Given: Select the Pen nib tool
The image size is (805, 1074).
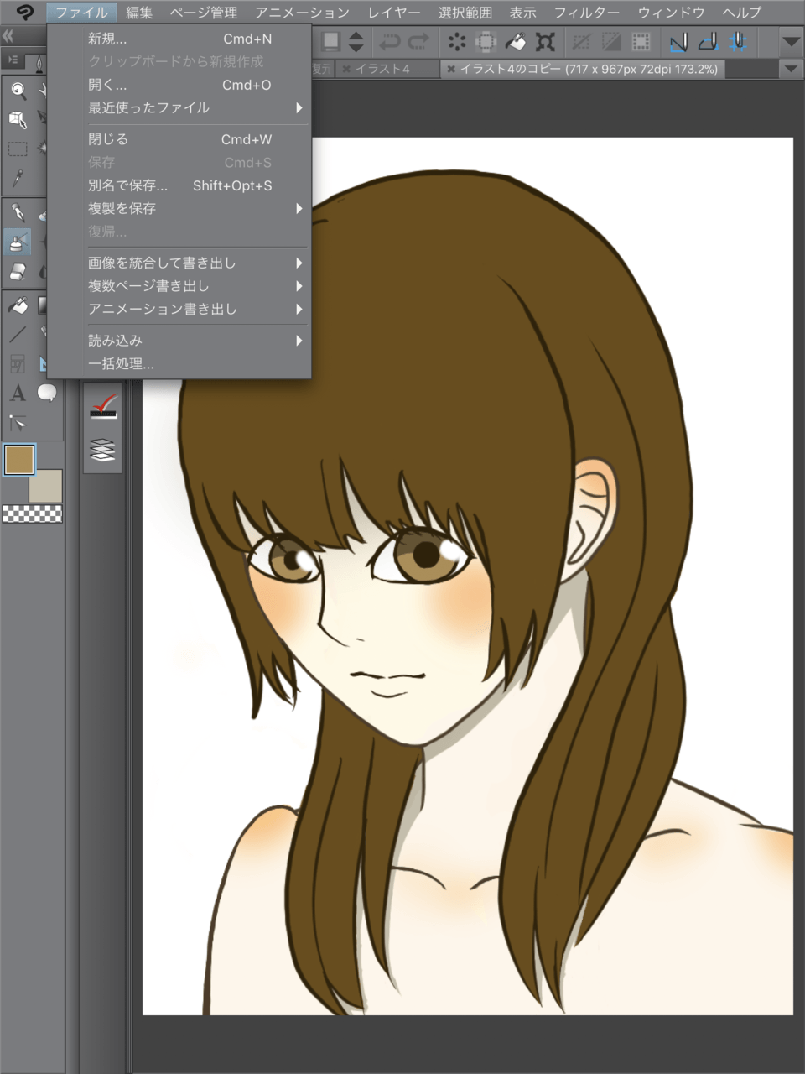Looking at the screenshot, I should click(18, 212).
